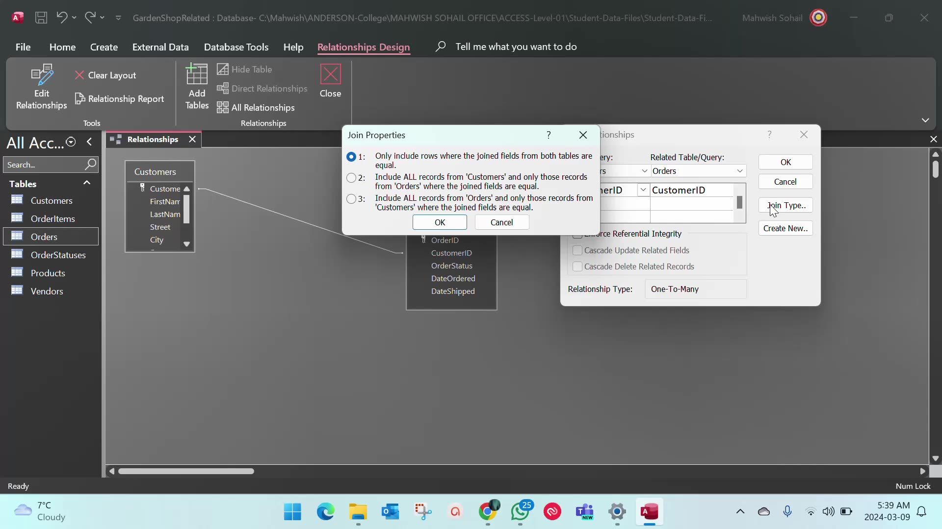Click the Edit Relationships icon
The image size is (942, 529).
(x=42, y=75)
